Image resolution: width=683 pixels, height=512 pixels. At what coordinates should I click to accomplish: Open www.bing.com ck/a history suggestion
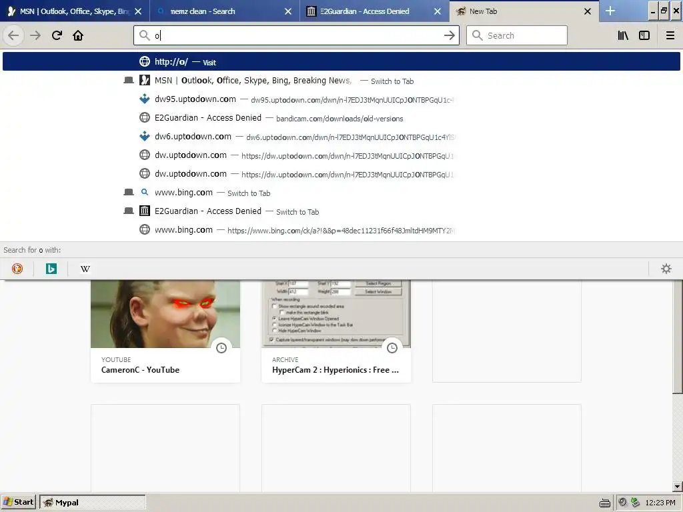point(341,230)
